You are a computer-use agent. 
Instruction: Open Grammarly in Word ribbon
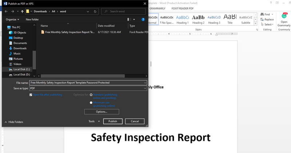[284, 20]
